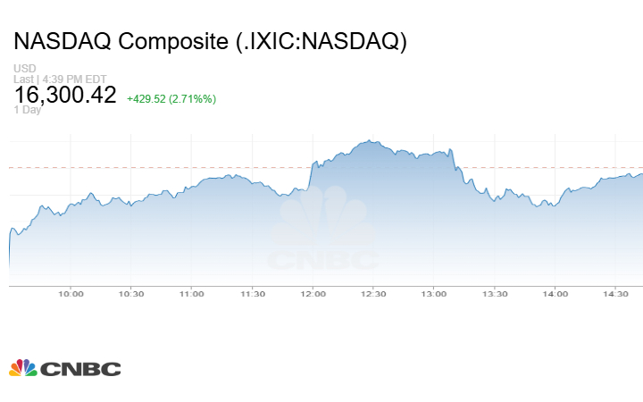Viewport: 643px width, 402px height.
Task: Click the CNBC text in bottom logo
Action: point(80,369)
